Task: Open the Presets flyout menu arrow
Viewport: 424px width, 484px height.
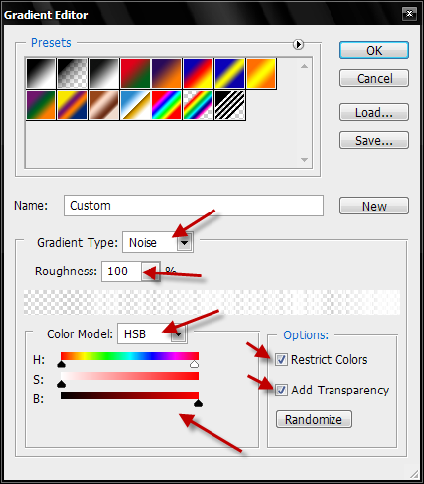Action: pyautogui.click(x=298, y=44)
